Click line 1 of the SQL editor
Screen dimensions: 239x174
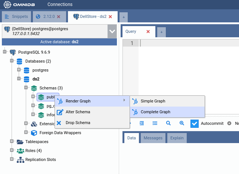189,43
